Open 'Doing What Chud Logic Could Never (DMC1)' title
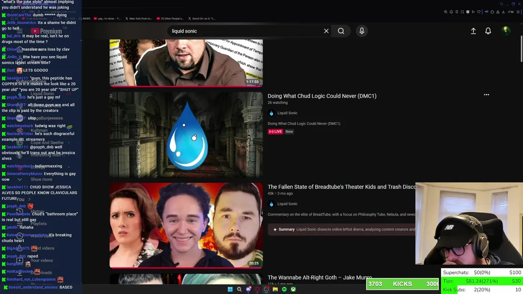The height and width of the screenshot is (294, 523). [322, 96]
